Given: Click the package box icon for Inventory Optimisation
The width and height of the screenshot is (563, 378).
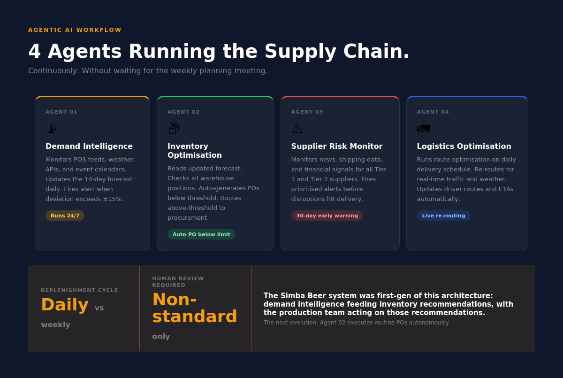Looking at the screenshot, I should click(x=174, y=128).
